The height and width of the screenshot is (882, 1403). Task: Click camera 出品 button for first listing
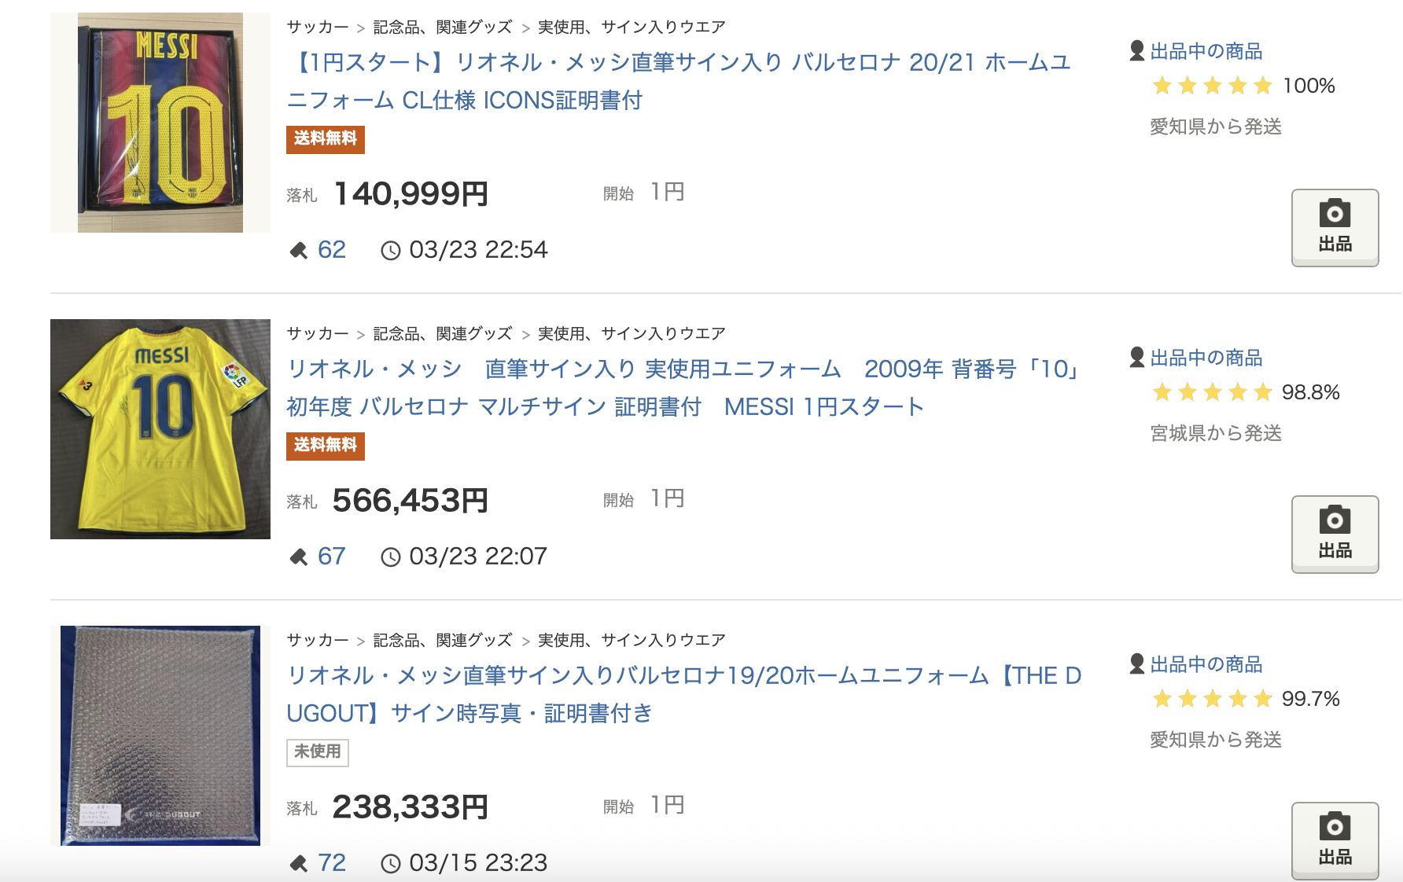point(1335,227)
